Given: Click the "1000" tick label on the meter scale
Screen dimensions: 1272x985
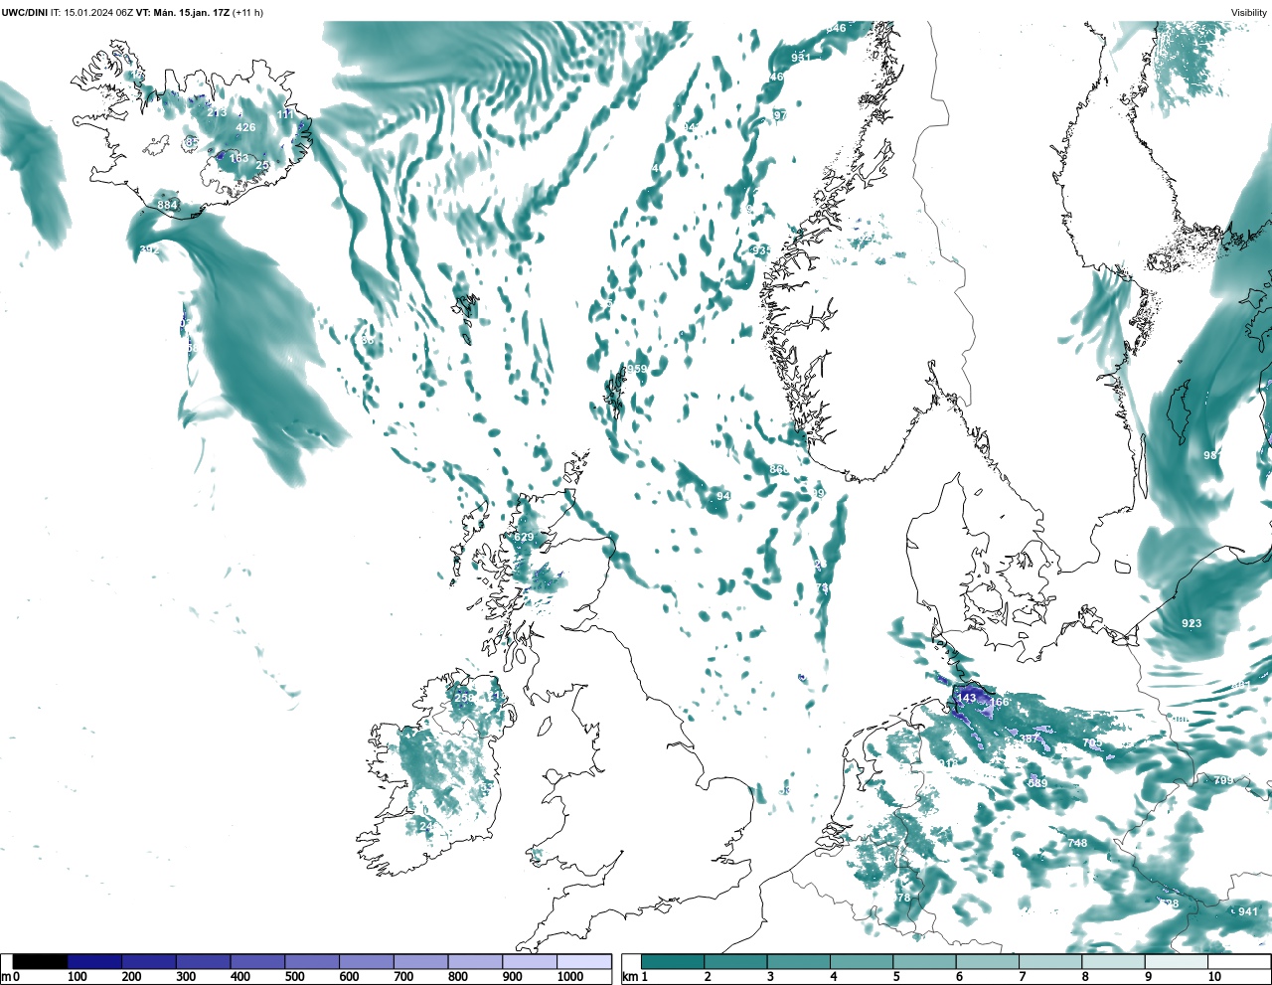Looking at the screenshot, I should 570,977.
